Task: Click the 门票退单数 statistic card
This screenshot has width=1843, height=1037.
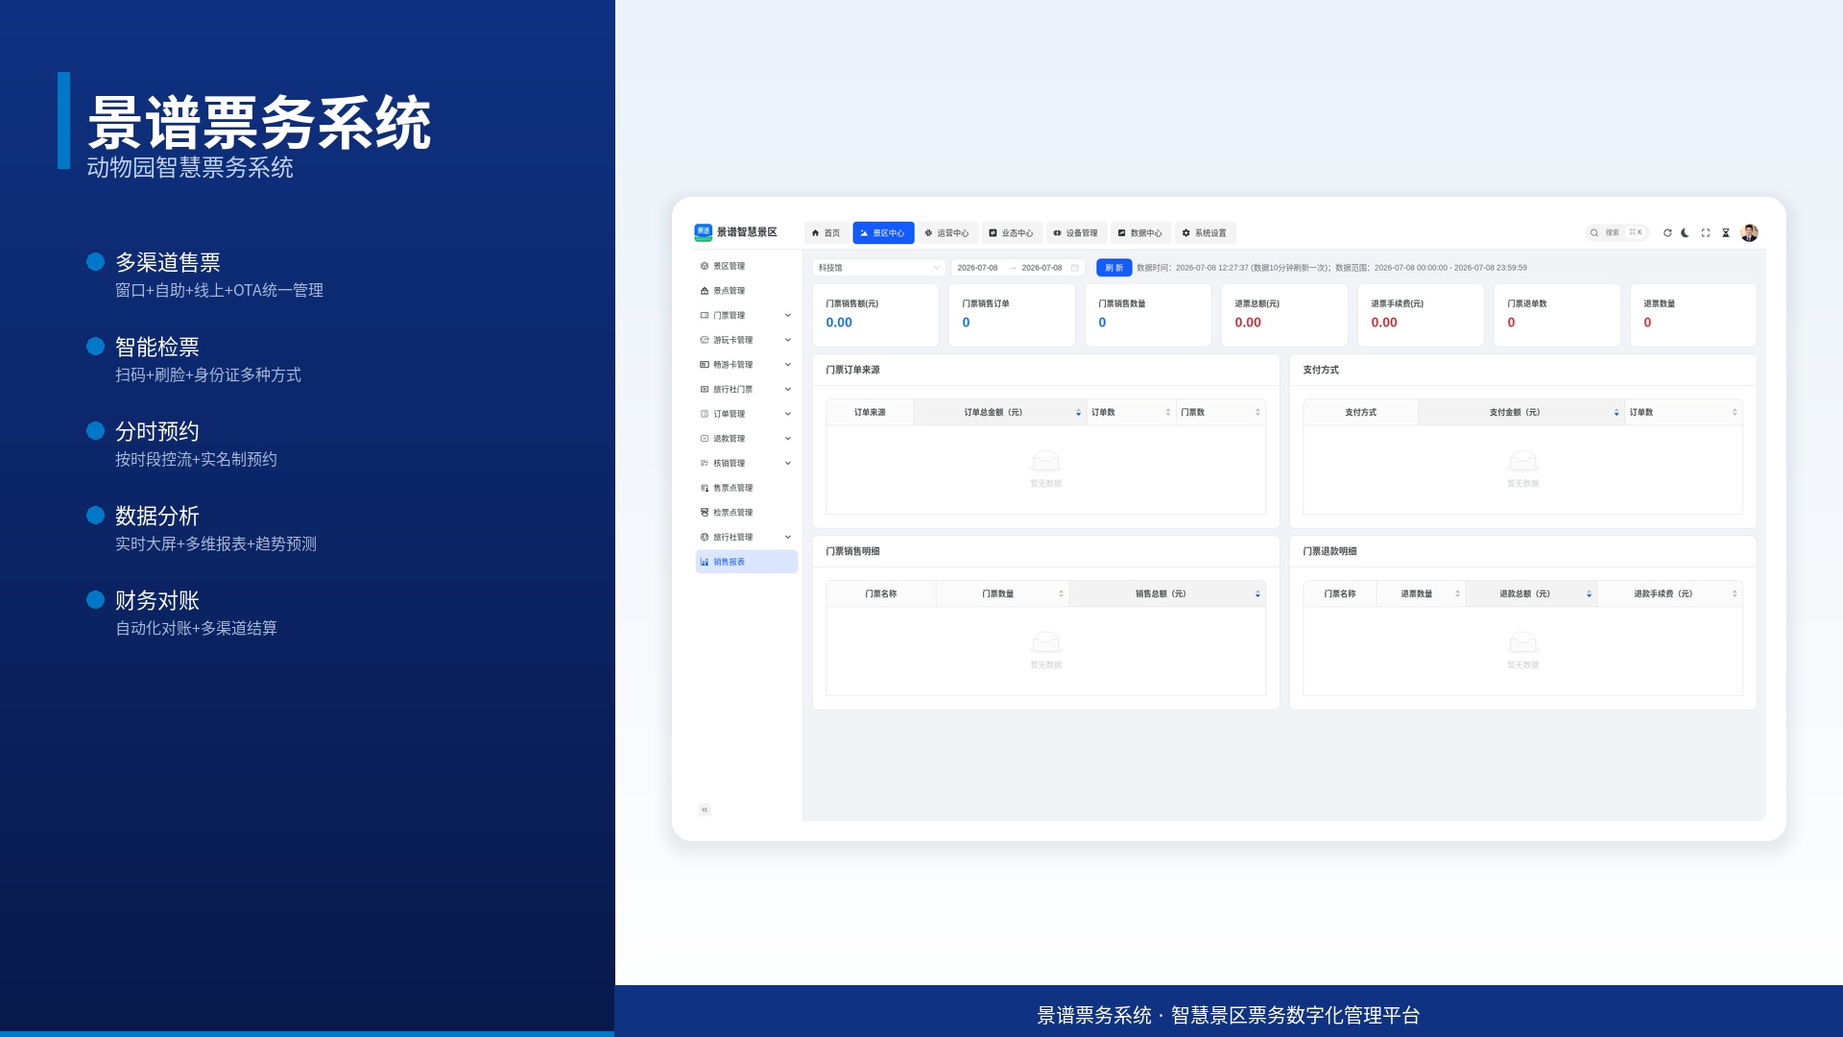Action: (1557, 315)
